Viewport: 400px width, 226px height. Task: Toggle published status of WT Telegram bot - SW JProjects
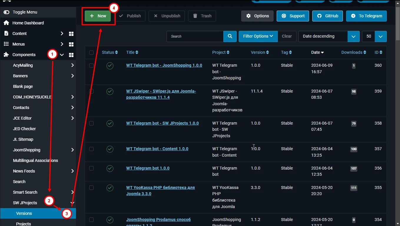point(110,123)
